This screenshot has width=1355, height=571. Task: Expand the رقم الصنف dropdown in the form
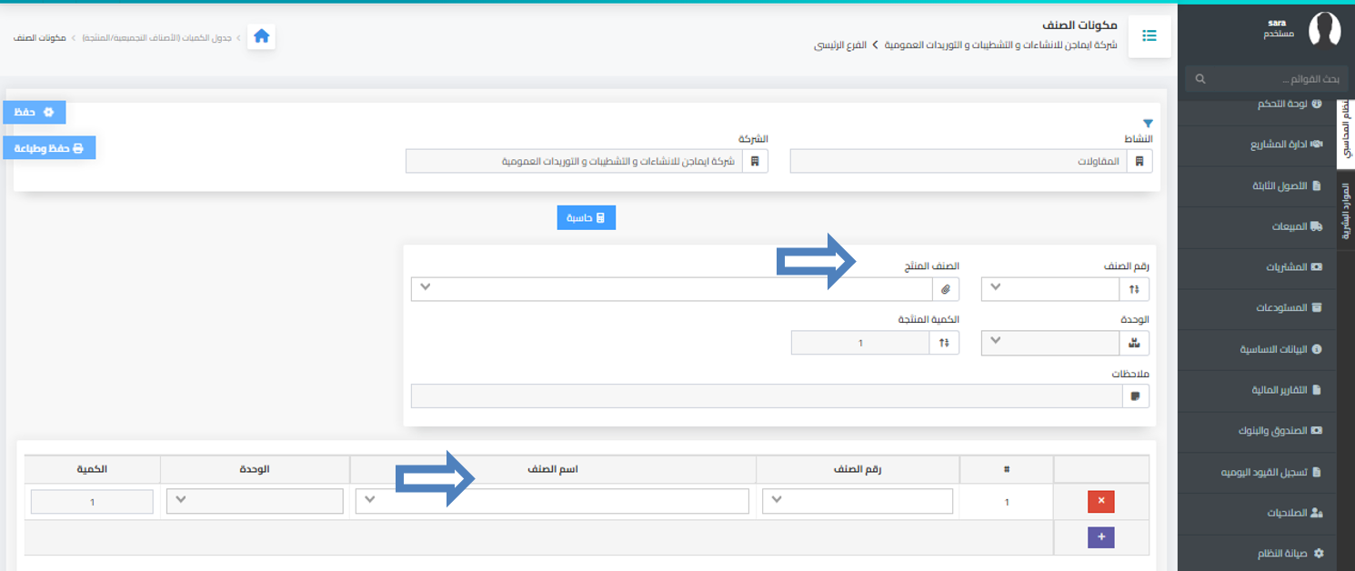[1049, 289]
